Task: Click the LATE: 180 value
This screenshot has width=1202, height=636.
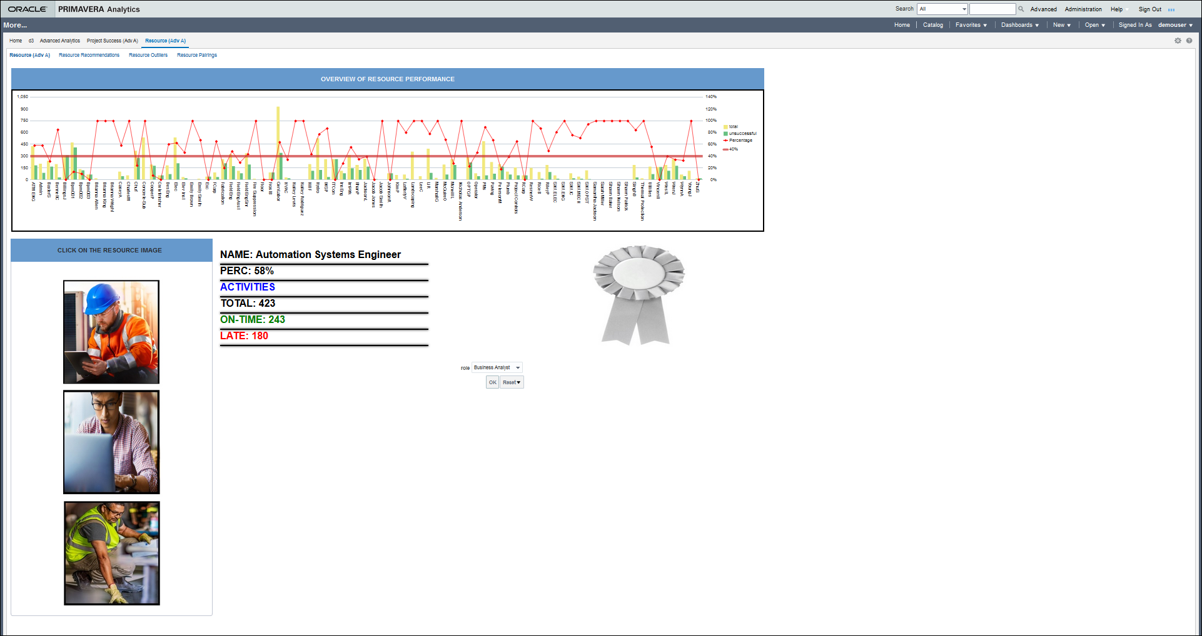Action: (x=244, y=335)
